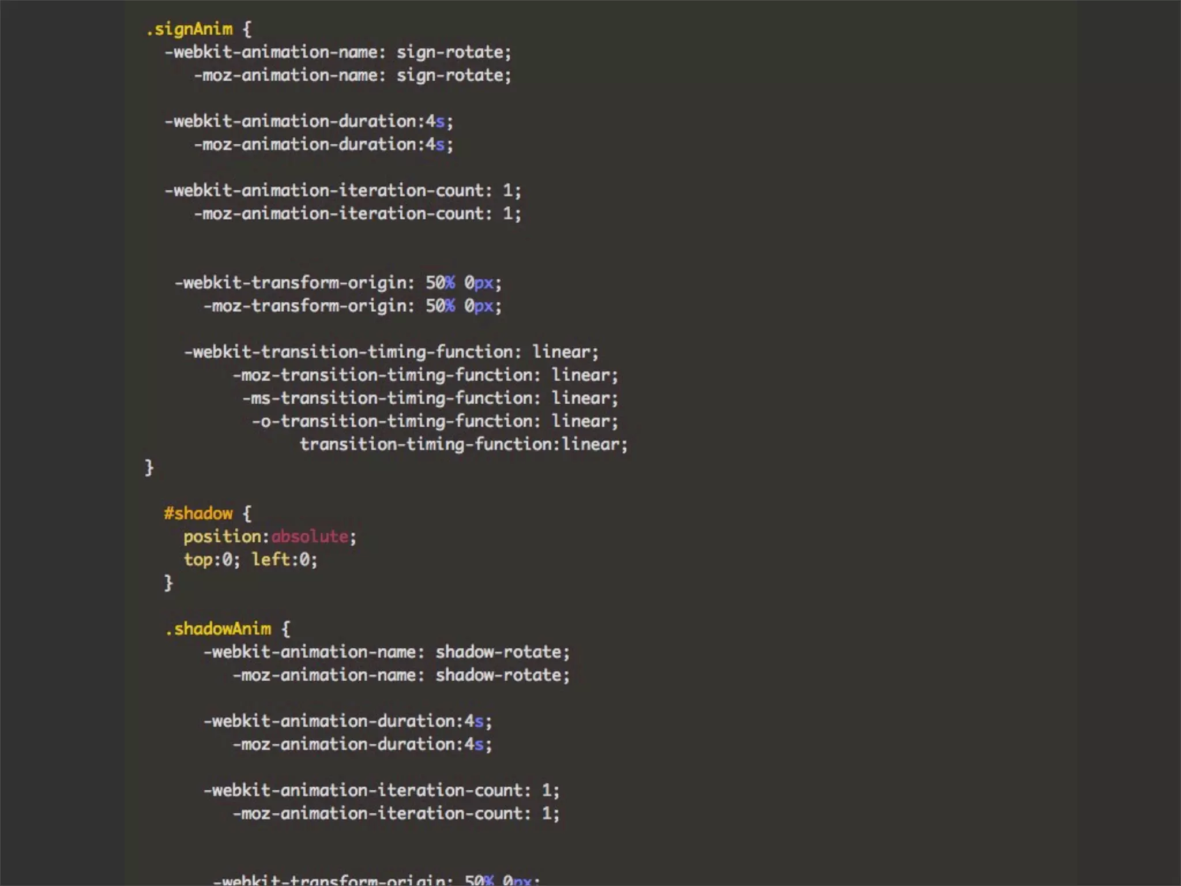Click the .signAnim selector name
The height and width of the screenshot is (886, 1181).
tap(190, 29)
